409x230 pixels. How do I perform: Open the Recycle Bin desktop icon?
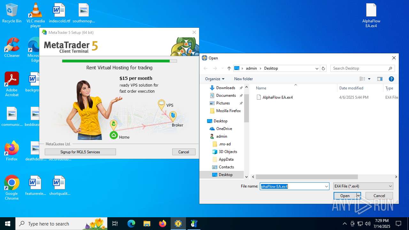pos(12,13)
